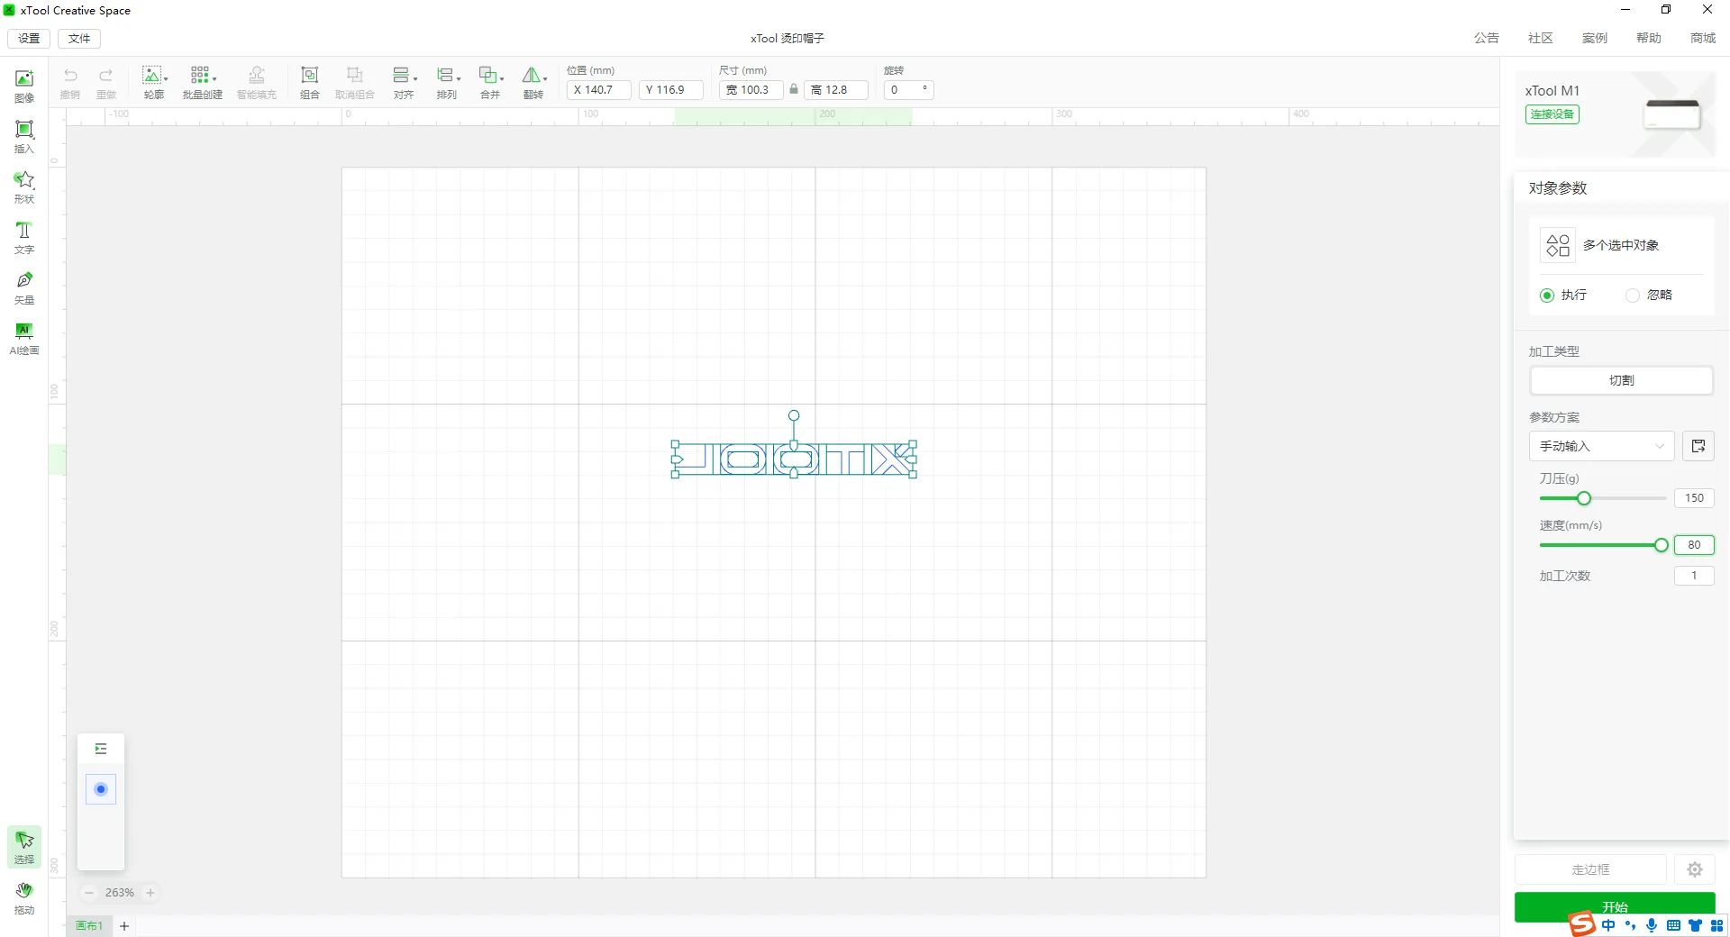Screen dimensions: 1730x937
Task: Open the 翻转 (Flip) dropdown
Action: 534,82
